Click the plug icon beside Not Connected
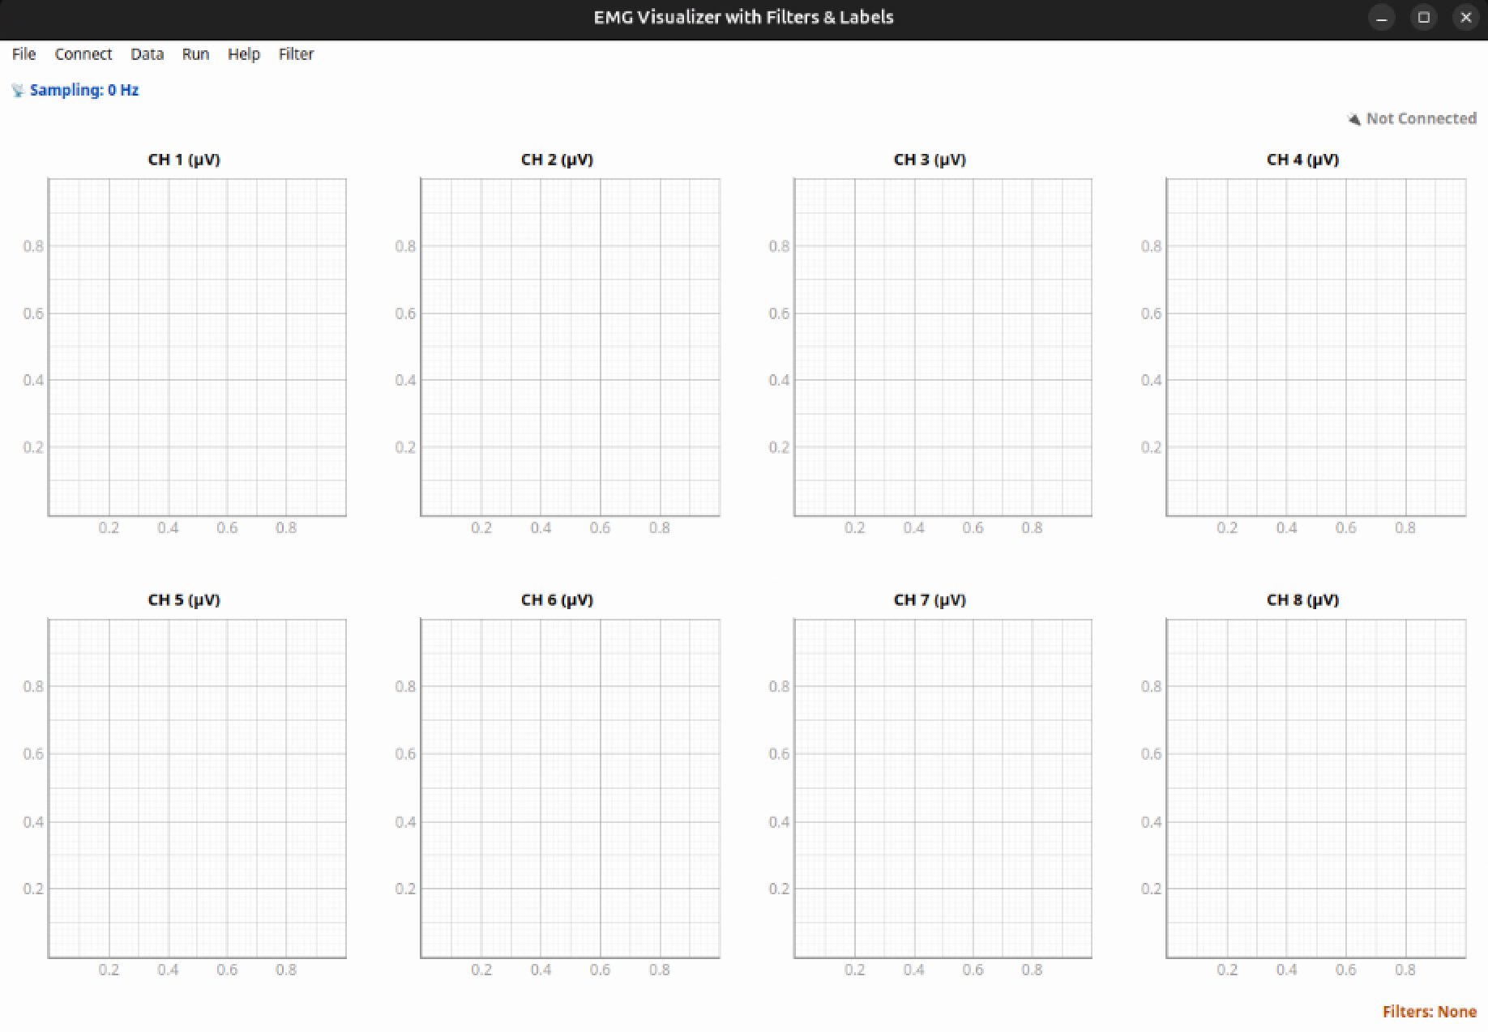1488x1032 pixels. pyautogui.click(x=1353, y=119)
